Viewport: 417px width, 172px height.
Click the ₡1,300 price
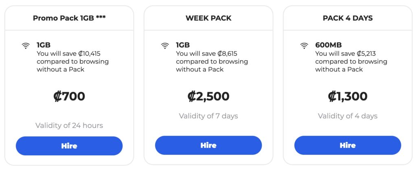[x=347, y=96]
